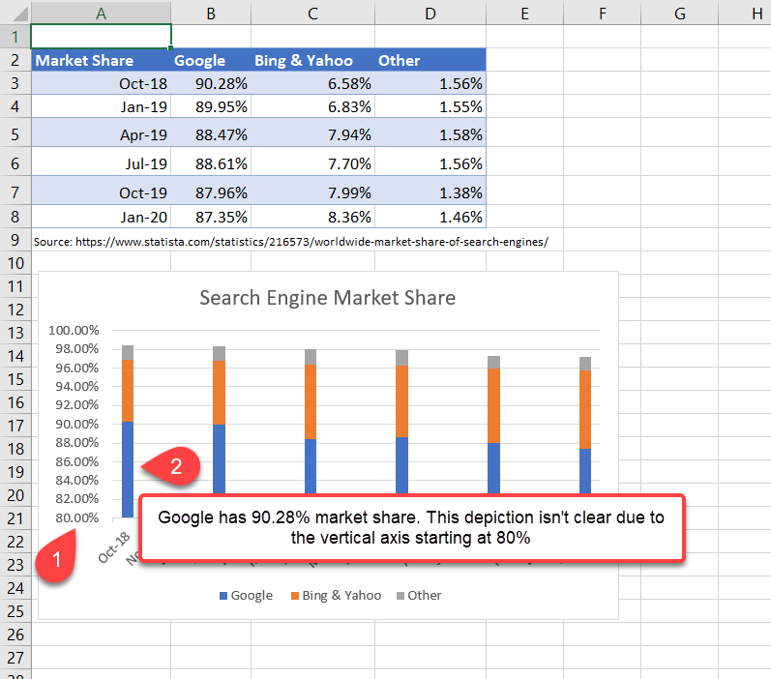Select the gray segment of the last bar
771x679 pixels.
coord(585,364)
